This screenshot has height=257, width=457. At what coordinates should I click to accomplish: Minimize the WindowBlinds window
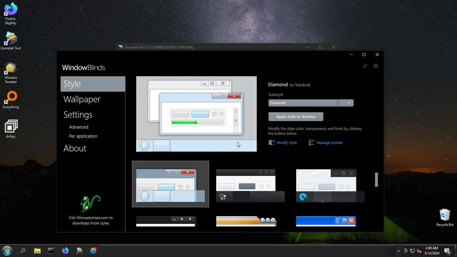(351, 55)
